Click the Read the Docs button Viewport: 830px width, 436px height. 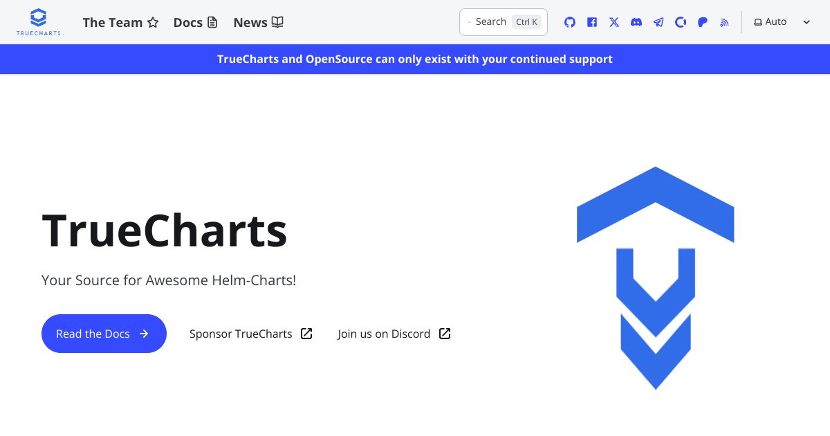tap(104, 334)
